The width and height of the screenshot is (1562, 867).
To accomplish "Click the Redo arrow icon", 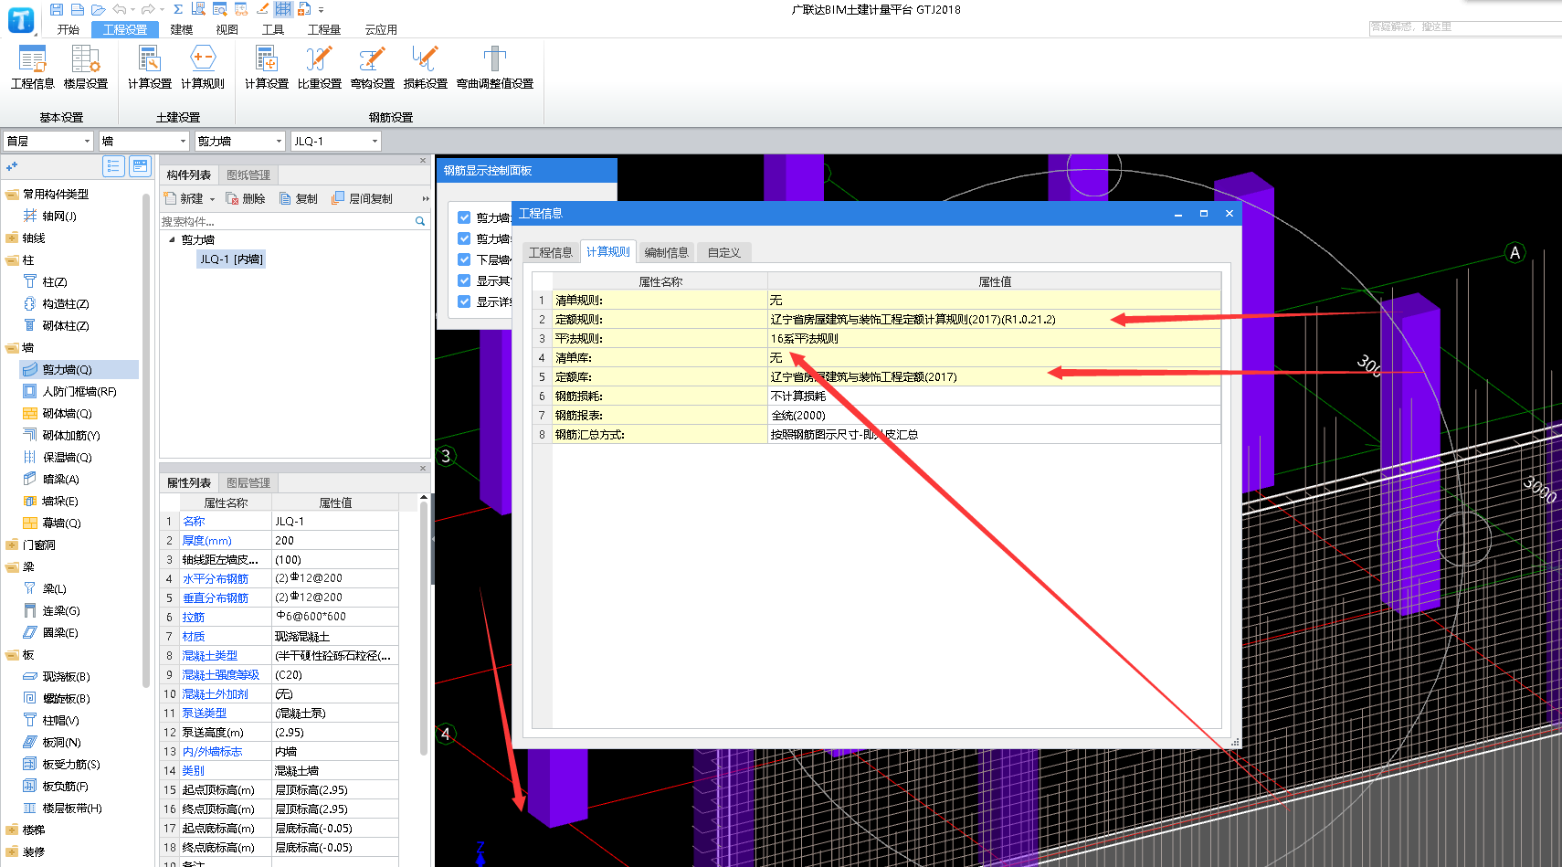I will 148,9.
